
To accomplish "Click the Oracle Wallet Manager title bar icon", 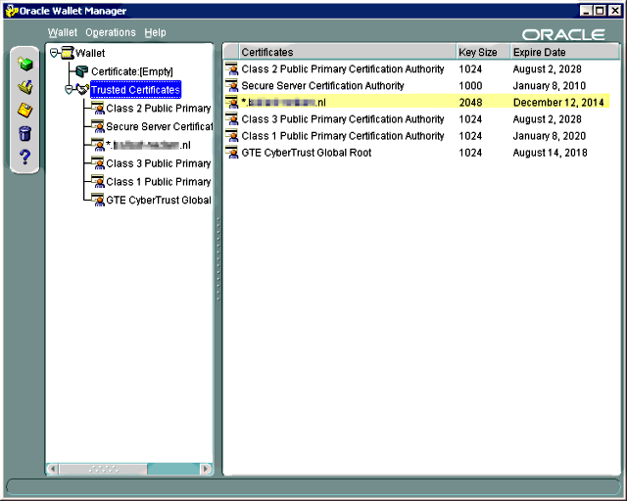I will [x=12, y=11].
